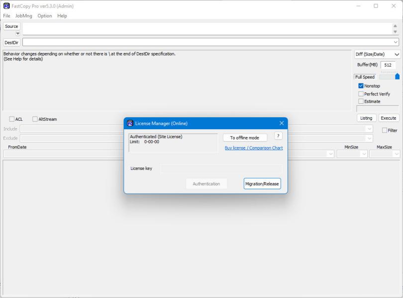
Task: Click the Execute button
Action: click(x=389, y=118)
